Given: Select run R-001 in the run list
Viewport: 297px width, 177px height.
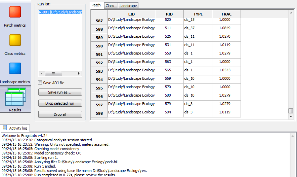Looking at the screenshot, I should point(60,12).
